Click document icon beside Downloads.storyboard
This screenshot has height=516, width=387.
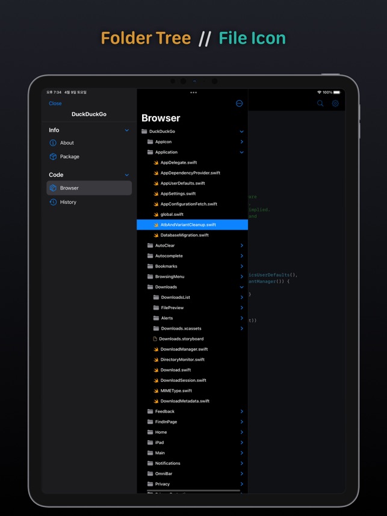(x=155, y=339)
